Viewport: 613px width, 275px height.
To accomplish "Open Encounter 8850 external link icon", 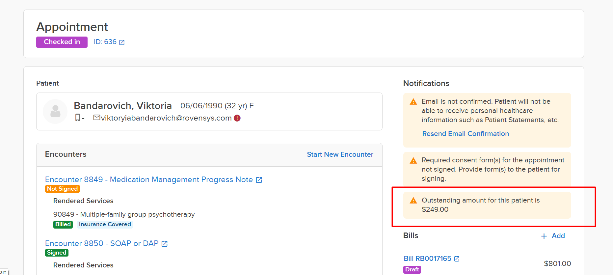I will tap(165, 244).
